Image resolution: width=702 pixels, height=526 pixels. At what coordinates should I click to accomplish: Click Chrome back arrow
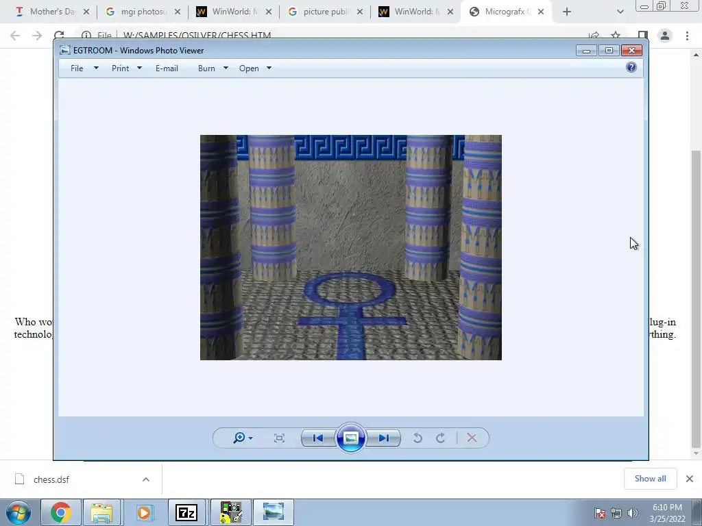(15, 36)
